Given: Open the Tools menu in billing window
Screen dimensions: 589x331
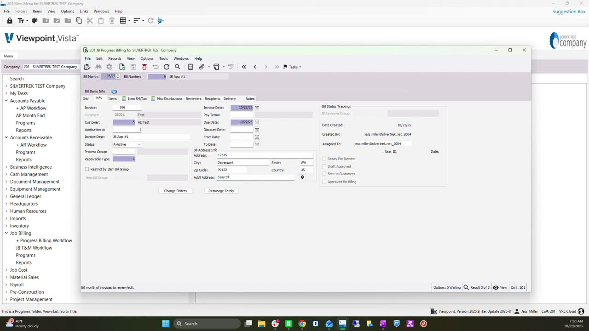Looking at the screenshot, I should pyautogui.click(x=163, y=58).
